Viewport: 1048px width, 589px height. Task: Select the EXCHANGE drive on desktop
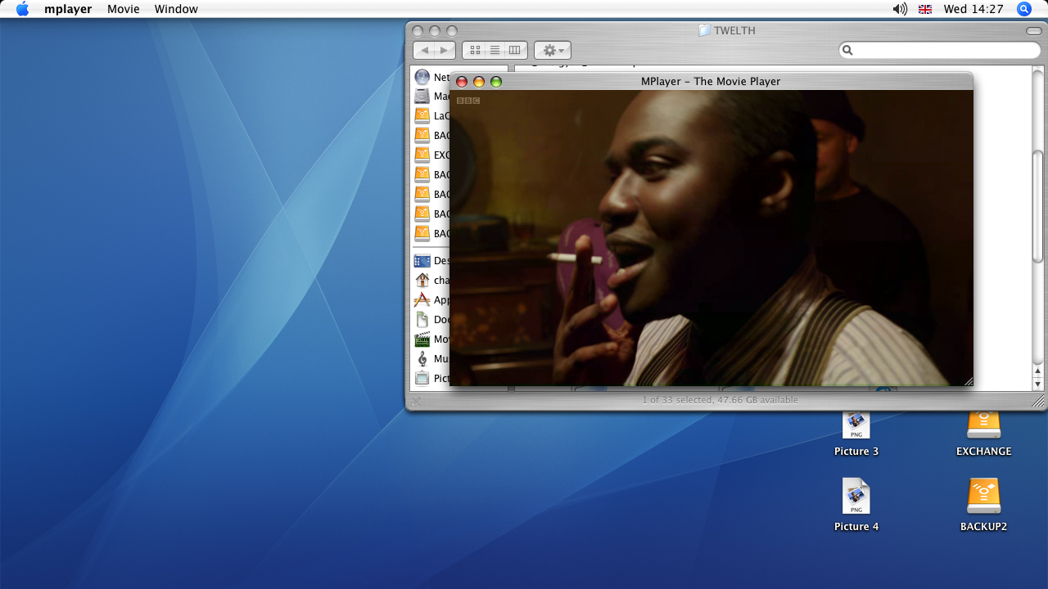click(984, 434)
